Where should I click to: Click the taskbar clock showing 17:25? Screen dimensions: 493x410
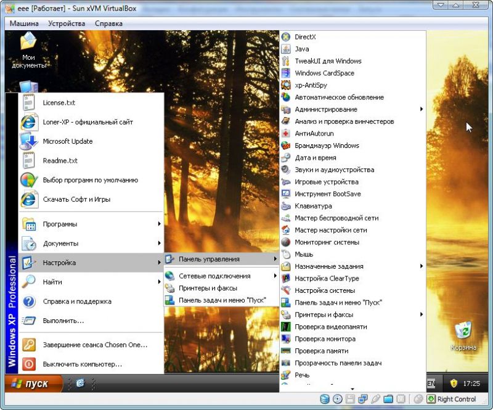click(471, 383)
